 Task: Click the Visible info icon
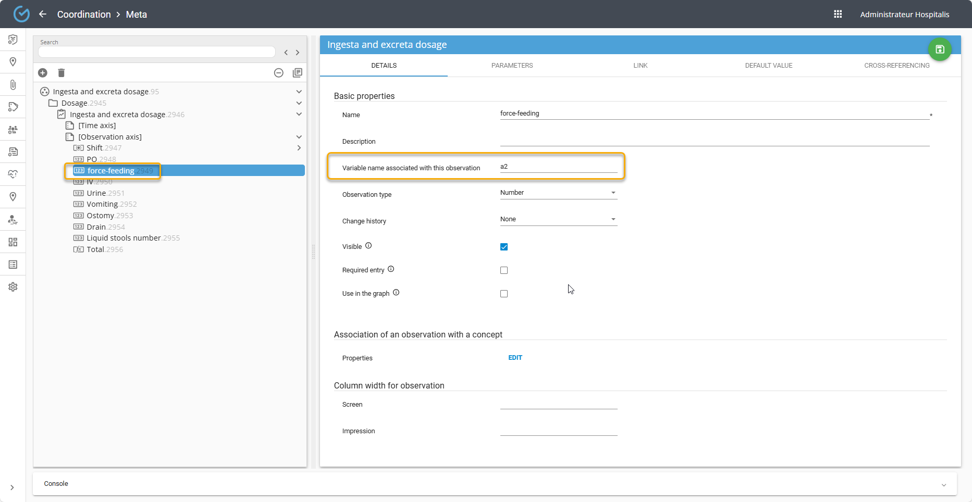click(x=368, y=246)
